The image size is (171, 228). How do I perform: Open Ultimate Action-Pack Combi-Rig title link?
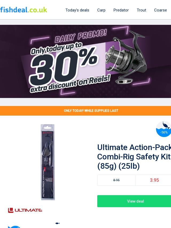(134, 157)
